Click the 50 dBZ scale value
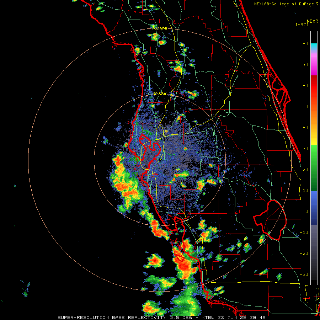The image size is (320, 320). (305, 107)
